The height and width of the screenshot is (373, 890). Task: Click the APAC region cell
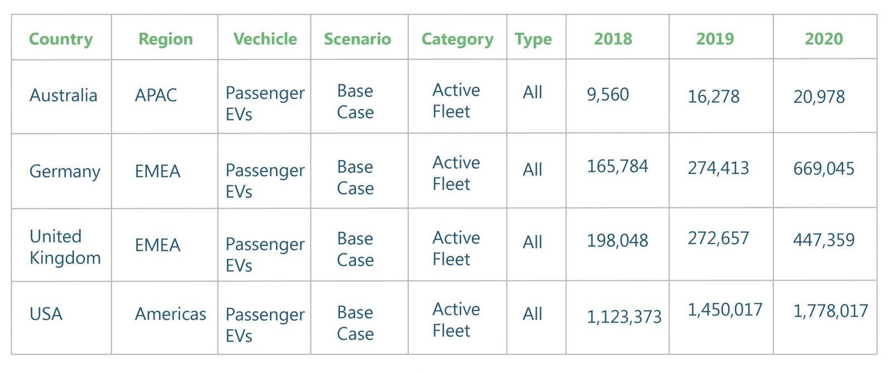click(x=156, y=96)
